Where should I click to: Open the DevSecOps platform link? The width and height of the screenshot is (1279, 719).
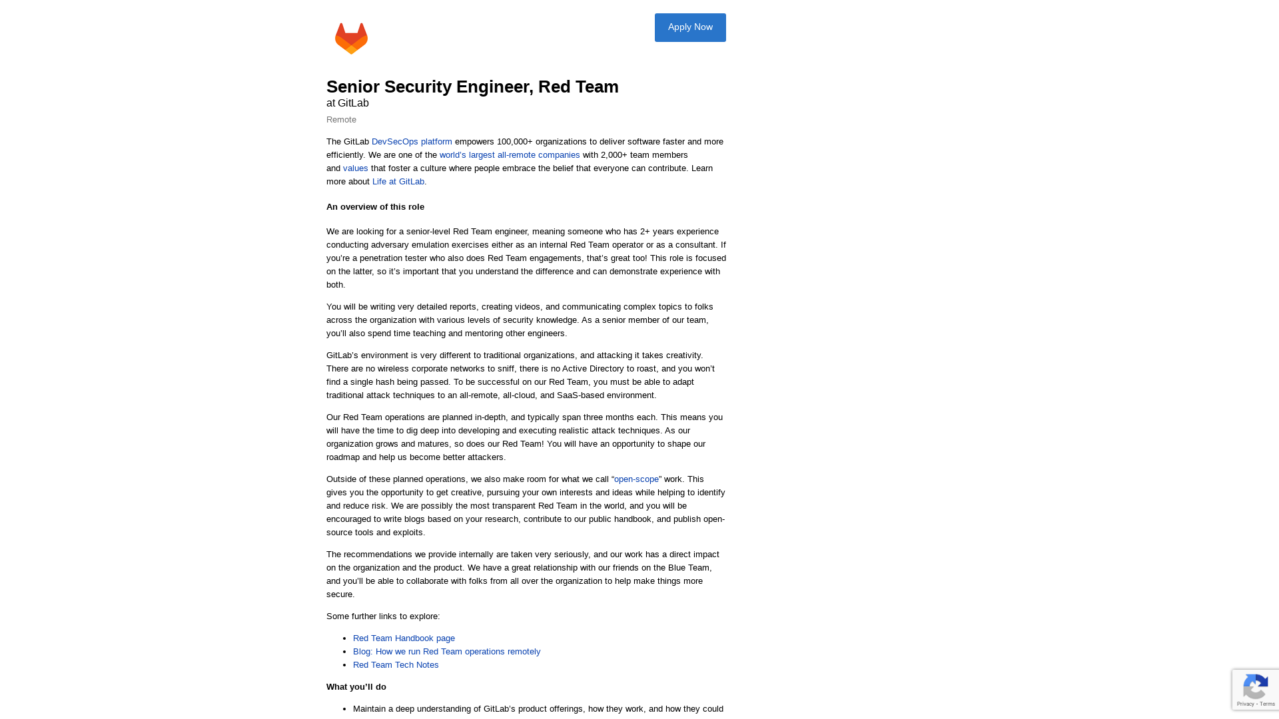pyautogui.click(x=411, y=140)
